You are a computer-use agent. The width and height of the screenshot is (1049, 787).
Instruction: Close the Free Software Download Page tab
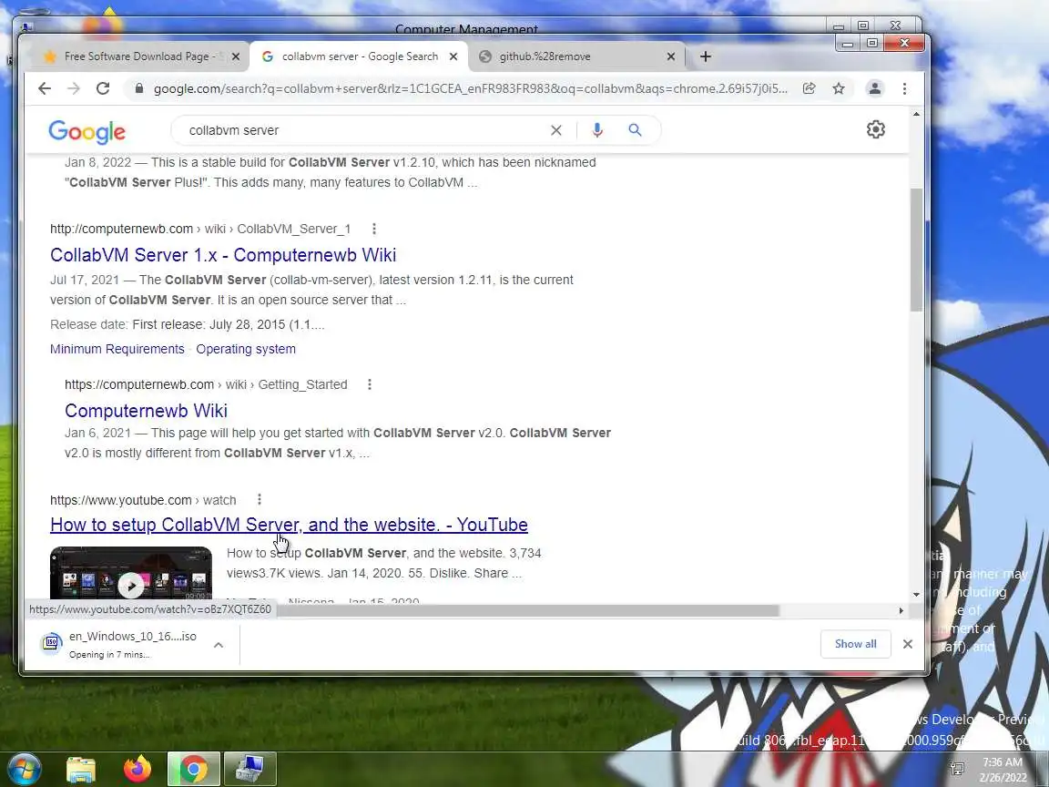click(236, 56)
